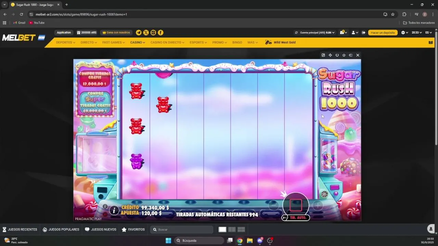Select single-game layout view
438x246 pixels.
pyautogui.click(x=222, y=230)
